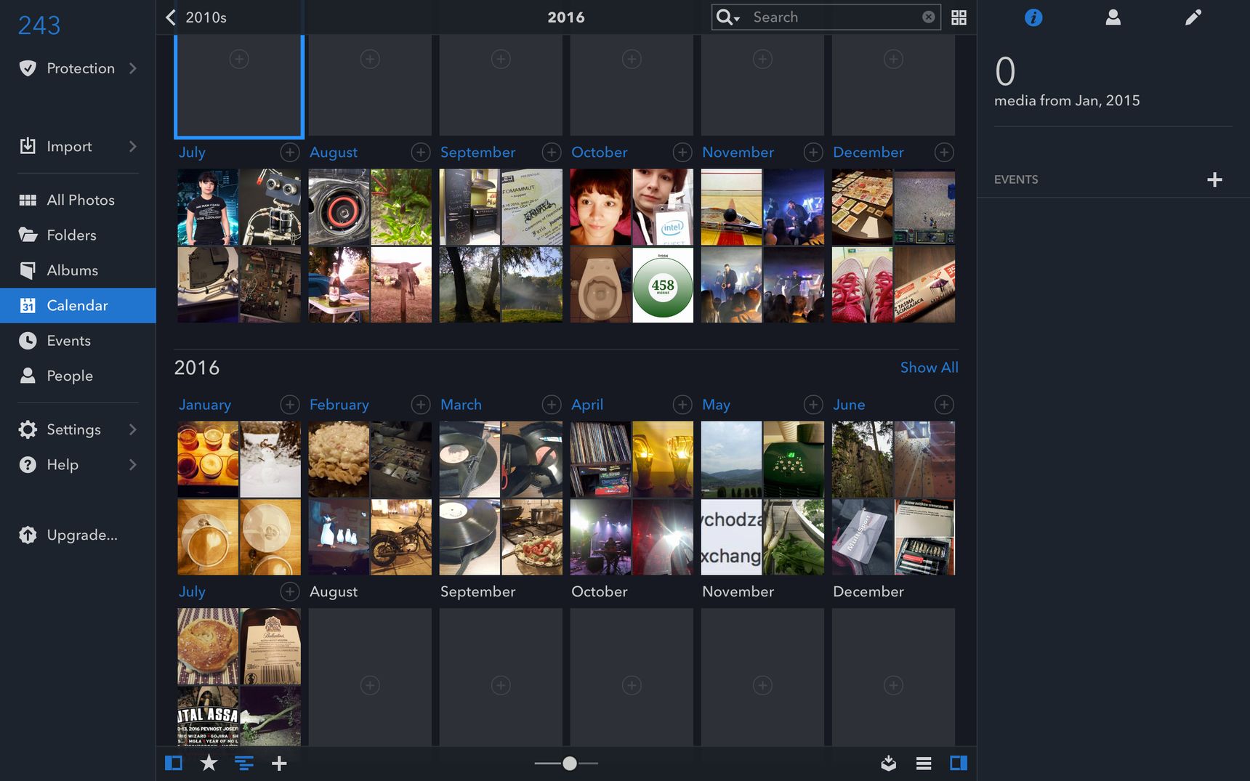This screenshot has width=1250, height=781.
Task: Adjust the thumbnail size slider
Action: pos(569,763)
